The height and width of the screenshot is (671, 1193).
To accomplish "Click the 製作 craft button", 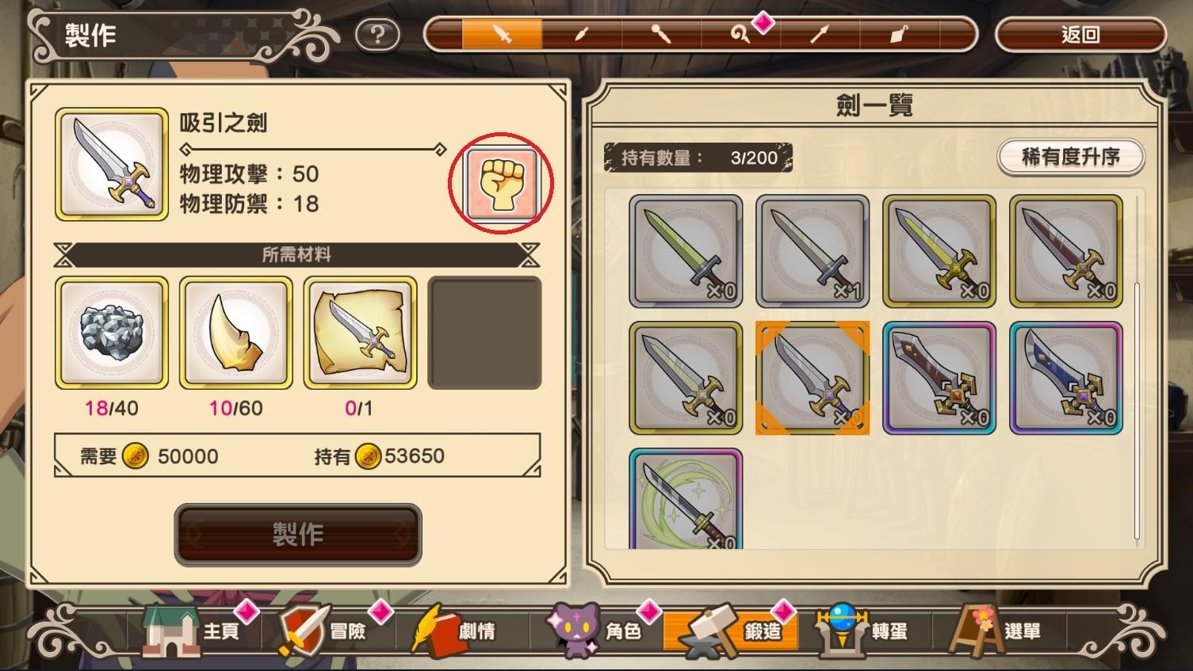I will coord(298,535).
